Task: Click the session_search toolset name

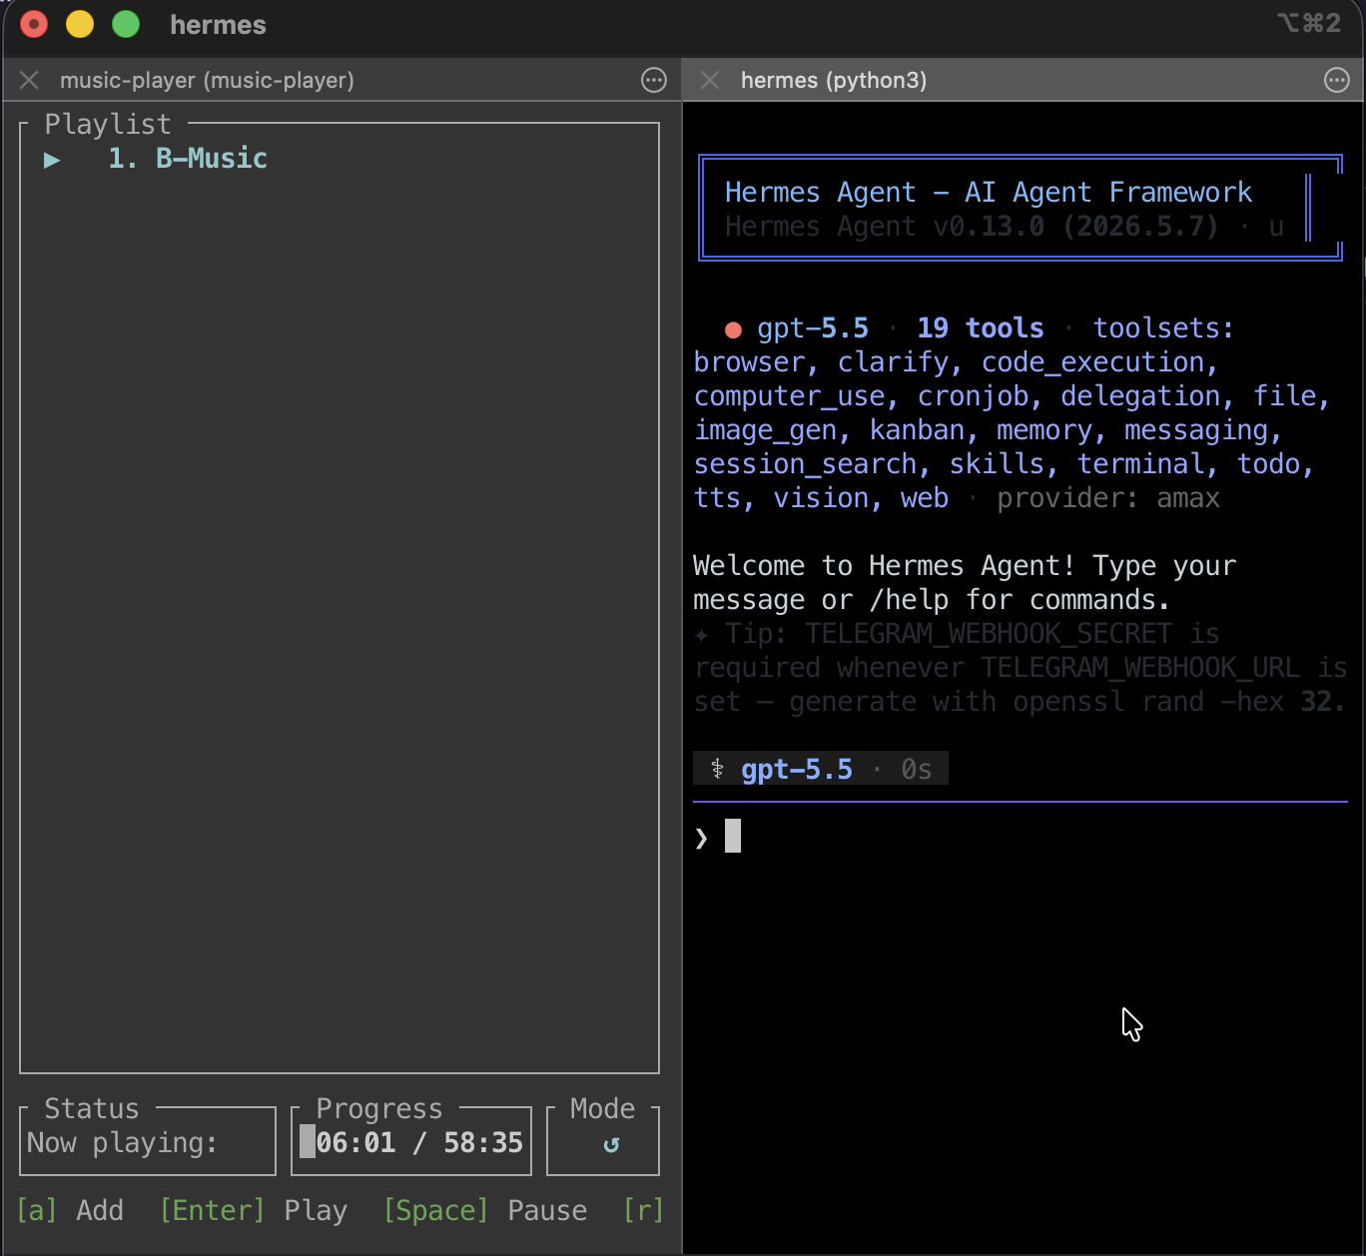Action: pos(805,464)
